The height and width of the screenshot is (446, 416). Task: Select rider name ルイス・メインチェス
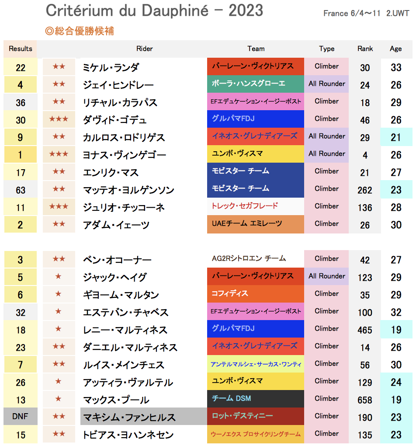[123, 365]
